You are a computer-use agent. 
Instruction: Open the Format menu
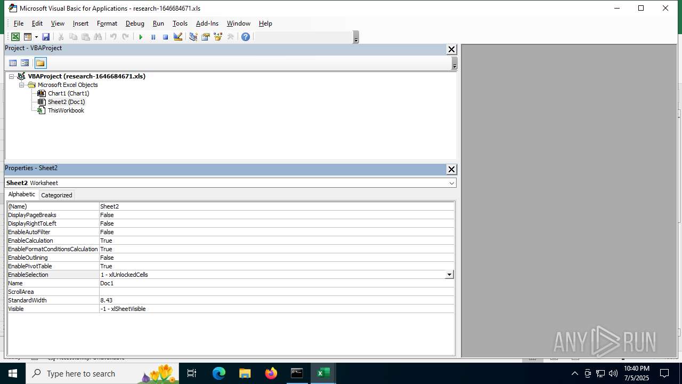pyautogui.click(x=107, y=23)
